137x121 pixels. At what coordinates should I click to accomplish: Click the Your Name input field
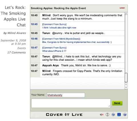pos(66,95)
